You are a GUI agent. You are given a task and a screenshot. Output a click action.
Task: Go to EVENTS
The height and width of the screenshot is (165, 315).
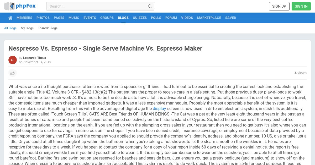pyautogui.click(x=90, y=18)
